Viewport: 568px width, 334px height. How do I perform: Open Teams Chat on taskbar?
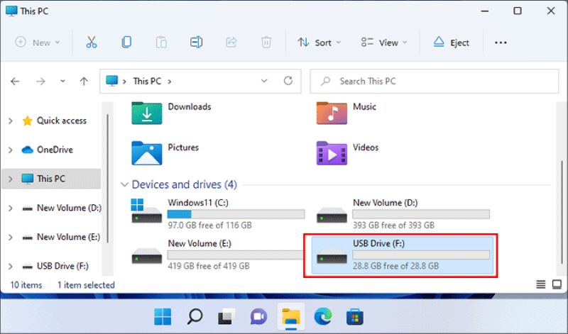coord(258,317)
